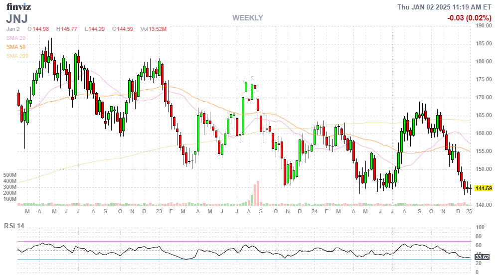Click the SMA 50 legend label
This screenshot has width=498, height=280.
coord(16,47)
